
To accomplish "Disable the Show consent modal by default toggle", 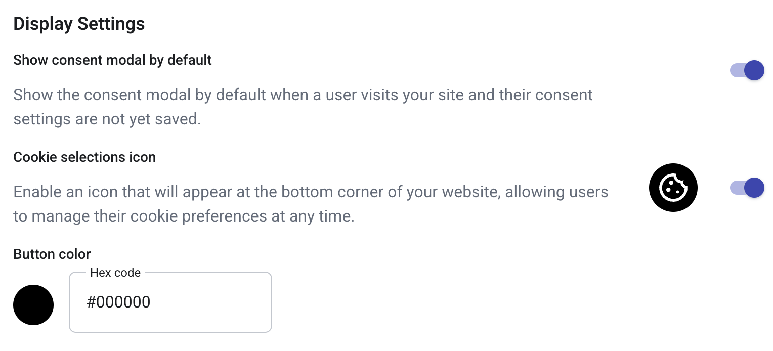I will (x=747, y=70).
